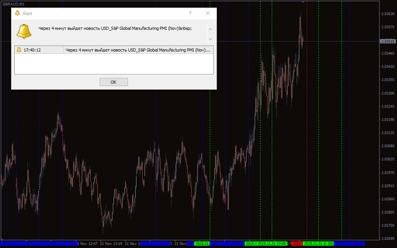This screenshot has height=248, width=397.
Task: Click the GBPAUD,M1 chart symbol label
Action: (14, 3)
